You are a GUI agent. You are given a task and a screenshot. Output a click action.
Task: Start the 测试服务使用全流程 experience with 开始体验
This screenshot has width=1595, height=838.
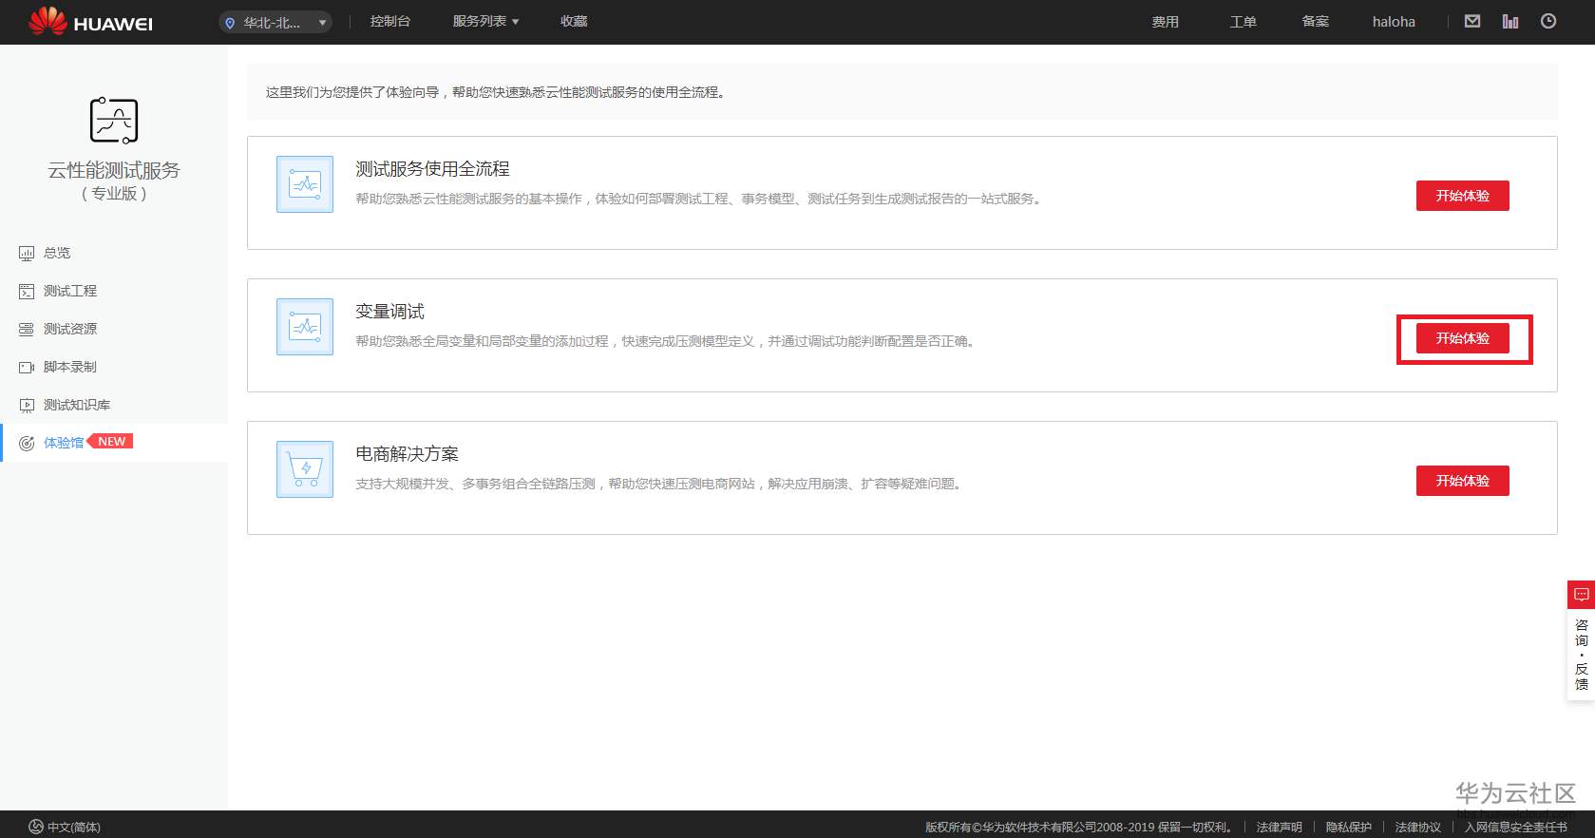tap(1463, 196)
